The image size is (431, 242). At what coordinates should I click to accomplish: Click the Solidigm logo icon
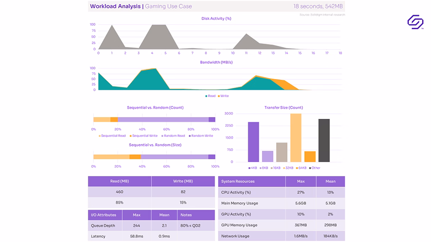415,22
